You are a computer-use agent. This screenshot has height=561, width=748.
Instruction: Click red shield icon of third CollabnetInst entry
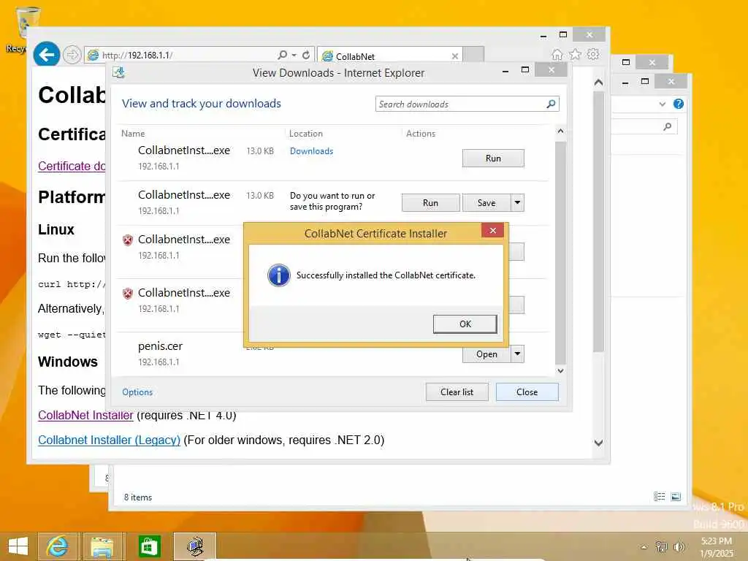[x=127, y=240]
